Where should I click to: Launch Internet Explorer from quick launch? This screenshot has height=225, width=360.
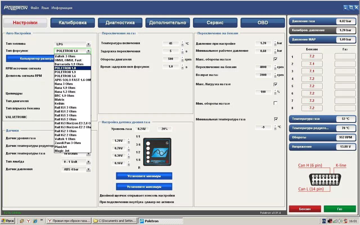point(35,221)
